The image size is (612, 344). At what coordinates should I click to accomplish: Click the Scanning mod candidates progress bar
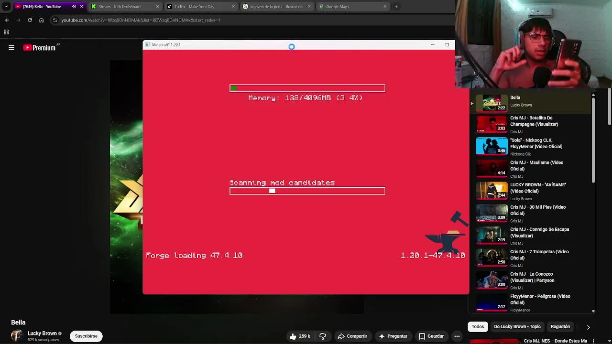(x=307, y=191)
